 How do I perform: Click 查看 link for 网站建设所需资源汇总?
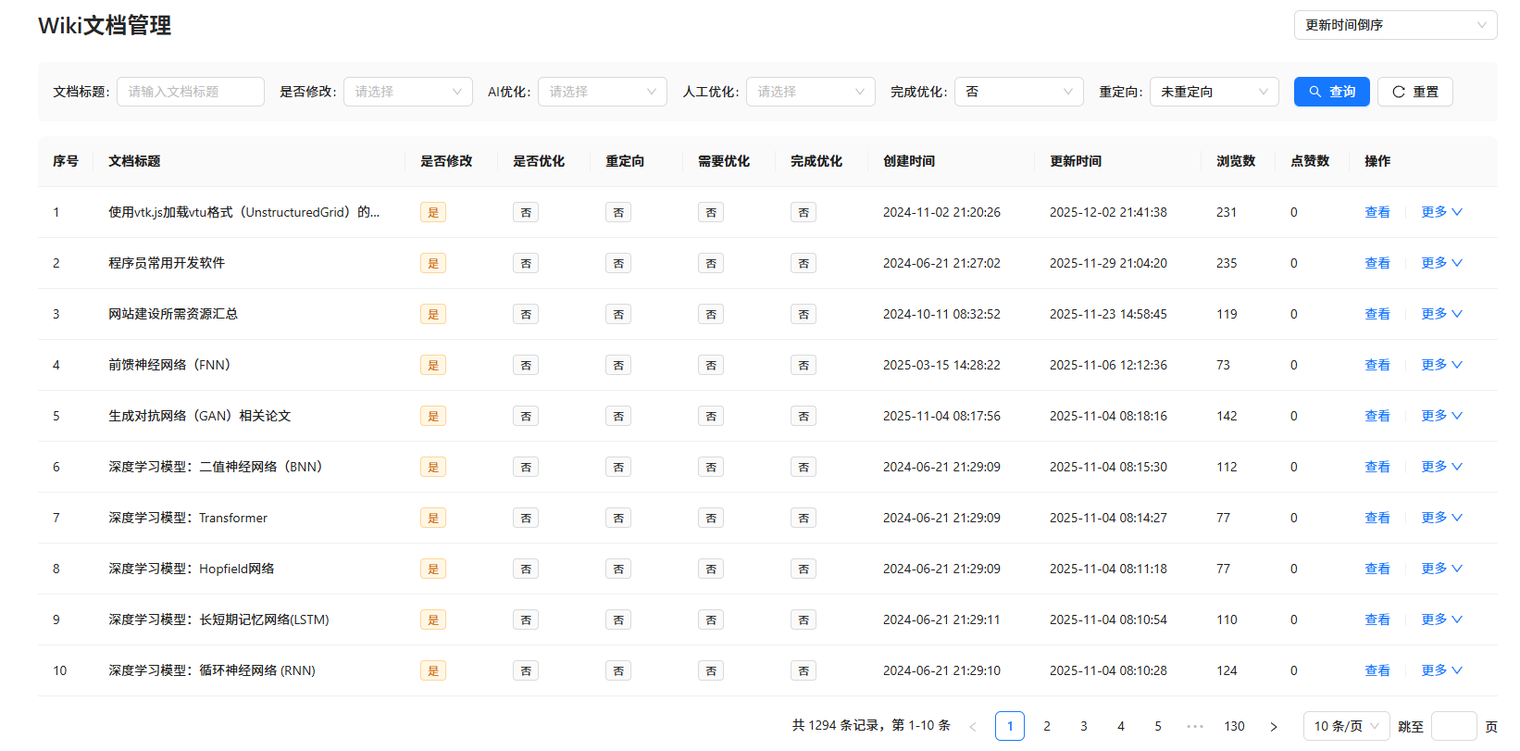pyautogui.click(x=1377, y=314)
